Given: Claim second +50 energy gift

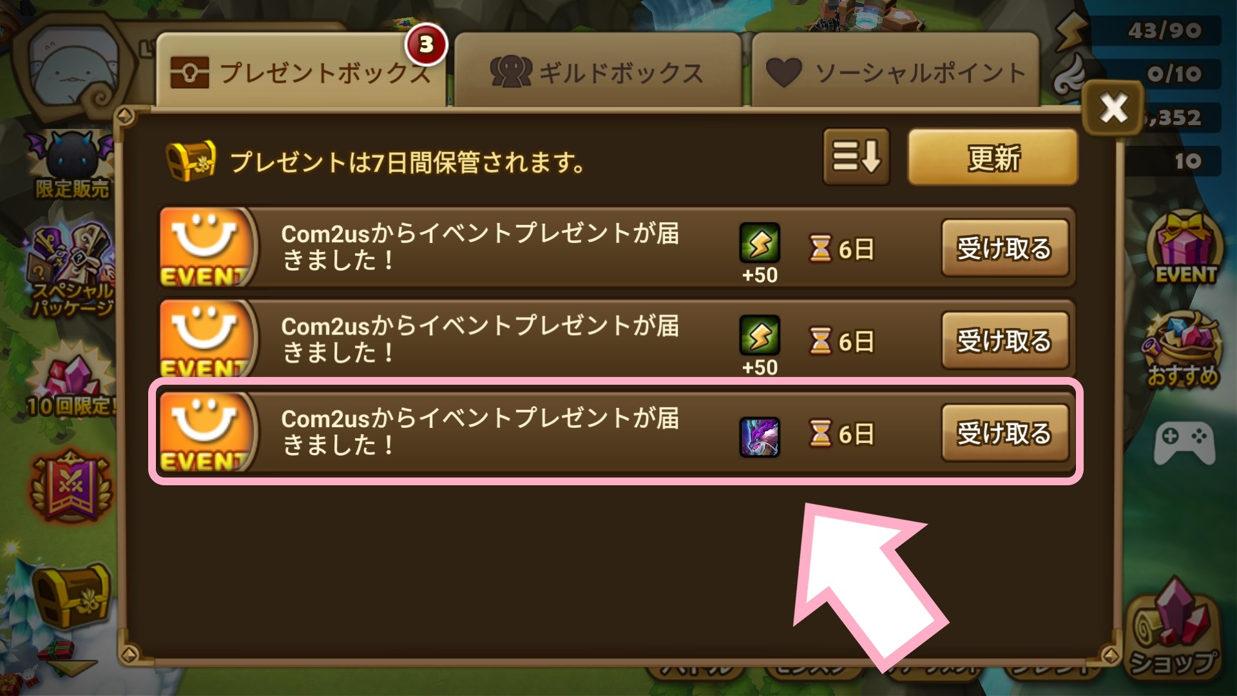Looking at the screenshot, I should click(x=1005, y=340).
